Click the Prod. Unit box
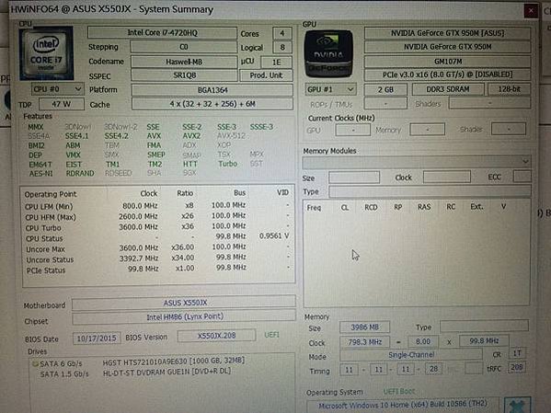 [266, 75]
